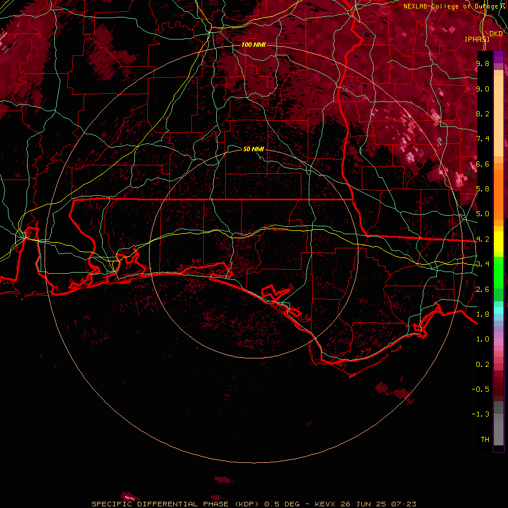
Task: Click the 07:23 timestamp text
Action: click(x=404, y=504)
